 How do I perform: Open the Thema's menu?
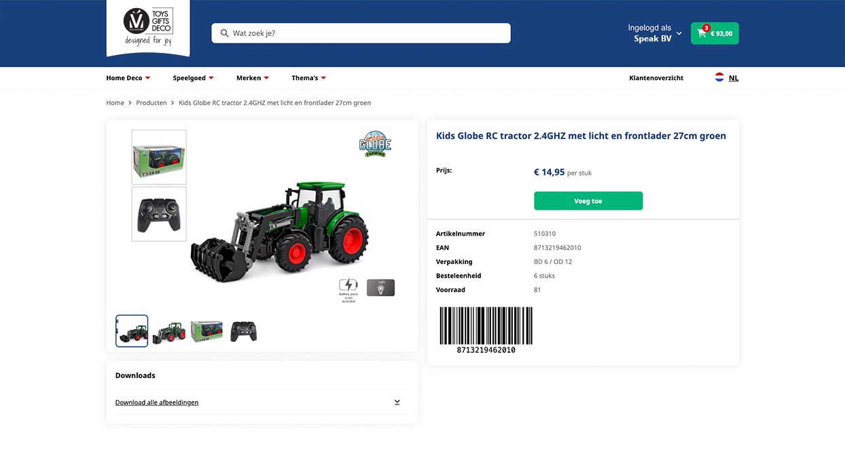[308, 78]
